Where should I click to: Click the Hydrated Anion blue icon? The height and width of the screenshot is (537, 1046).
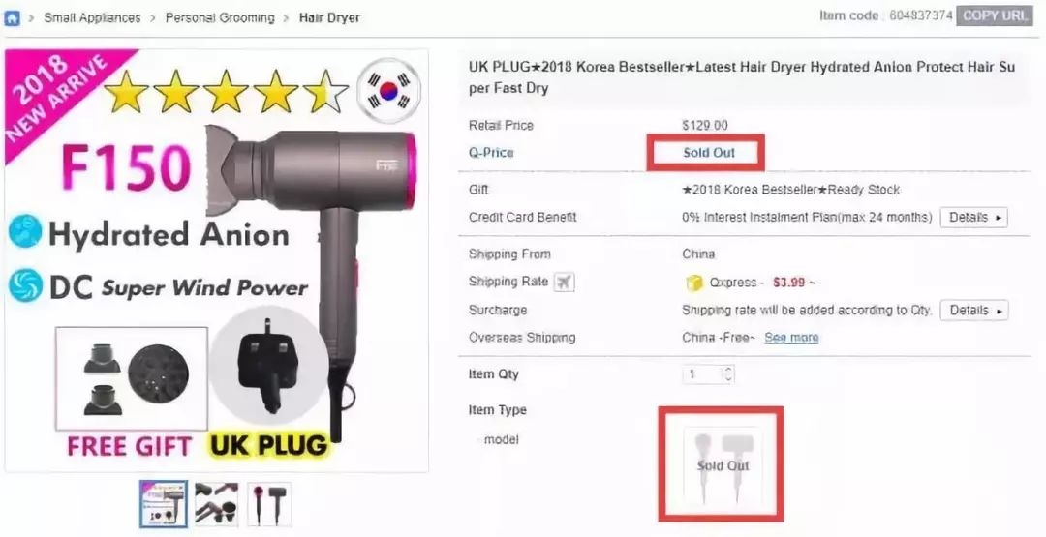point(25,231)
